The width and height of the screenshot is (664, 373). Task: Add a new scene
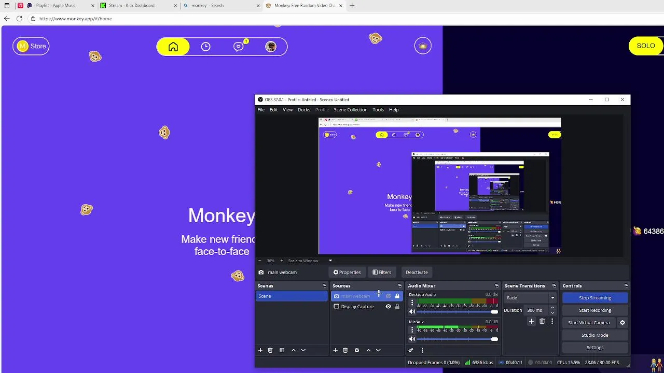260,351
